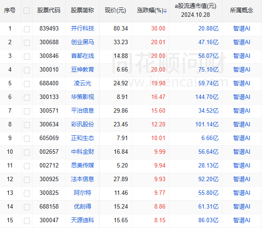The height and width of the screenshot is (228, 262).
Task: Click 智谱AI concept for 豆神教育 row
Action: (242, 69)
